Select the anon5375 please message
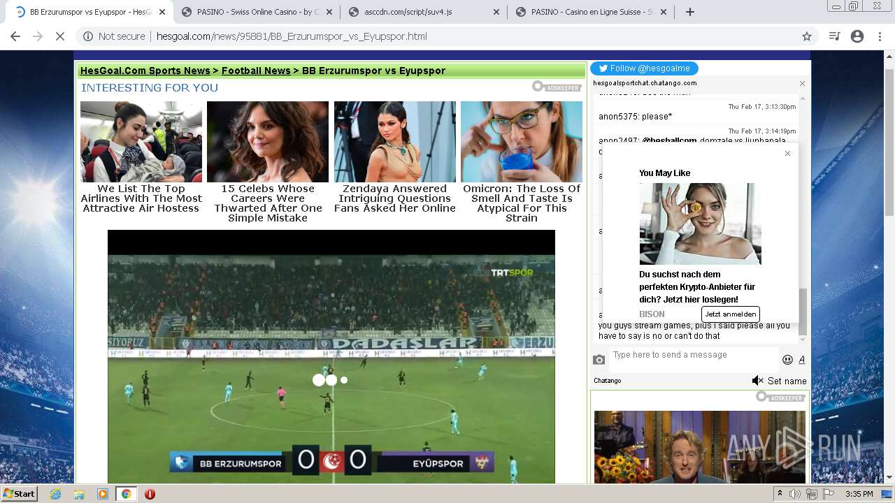 click(635, 116)
